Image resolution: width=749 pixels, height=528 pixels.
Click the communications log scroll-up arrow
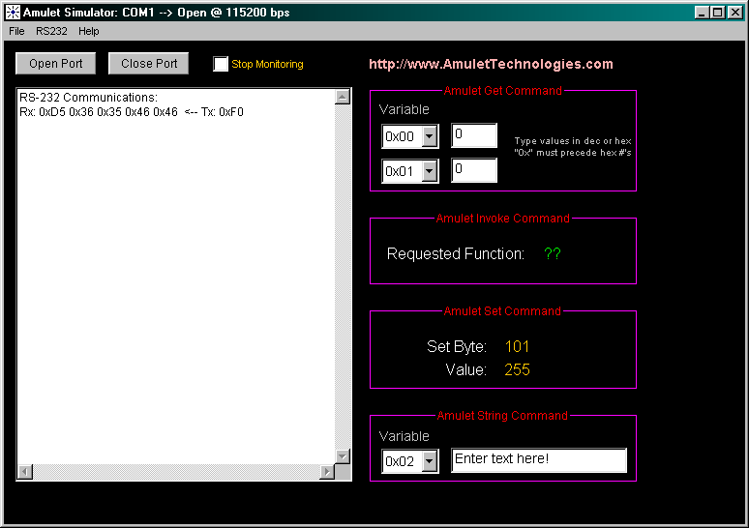[343, 97]
